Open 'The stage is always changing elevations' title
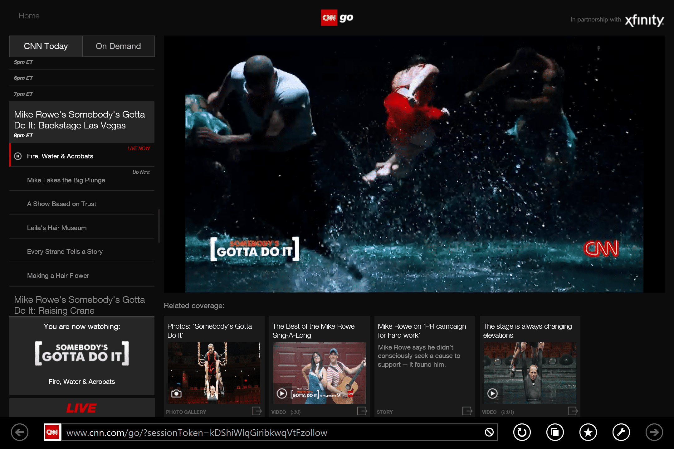Screen dimensions: 674x449 pos(527,331)
